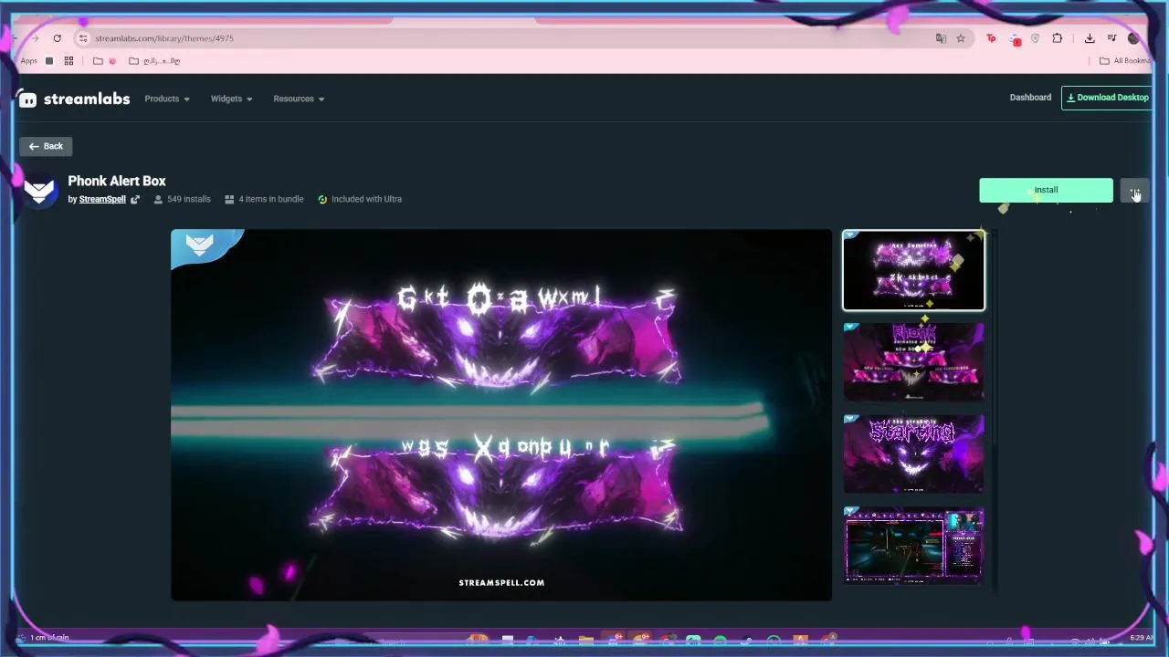Open the All Bookmarks folder
Screen dimensions: 1169x657
[x=1124, y=61]
